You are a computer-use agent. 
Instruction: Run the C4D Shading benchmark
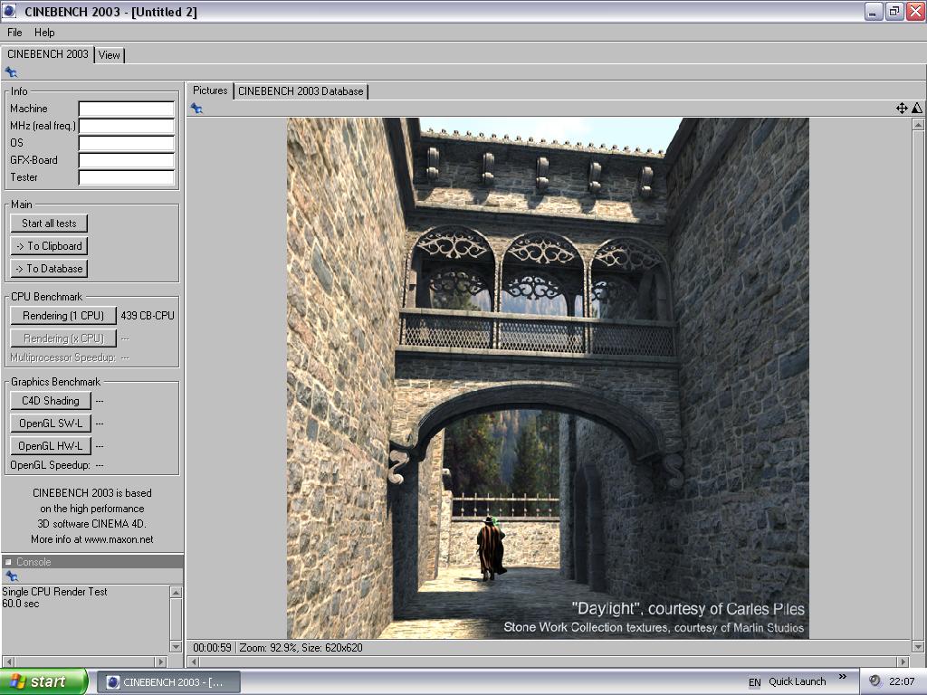pyautogui.click(x=51, y=401)
